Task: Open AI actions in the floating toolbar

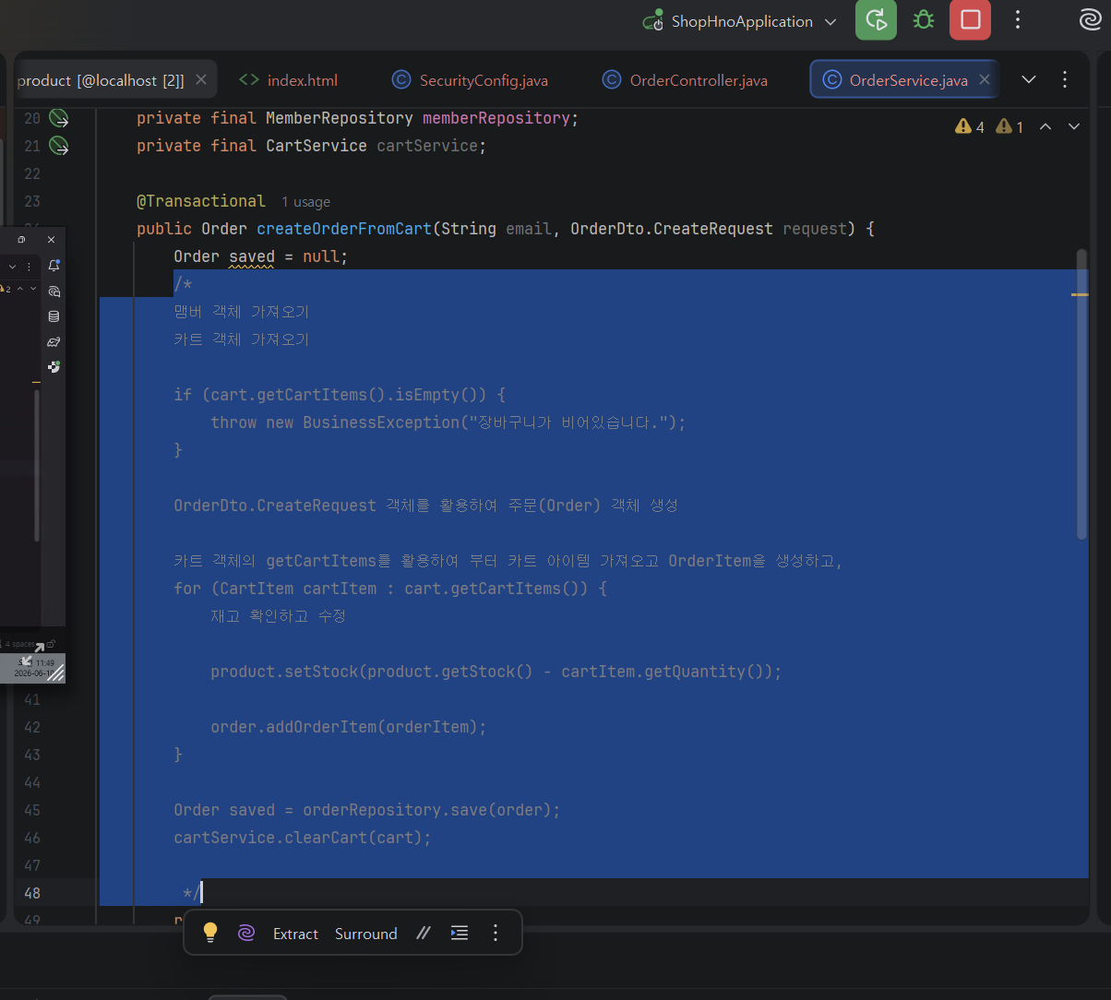Action: coord(246,933)
